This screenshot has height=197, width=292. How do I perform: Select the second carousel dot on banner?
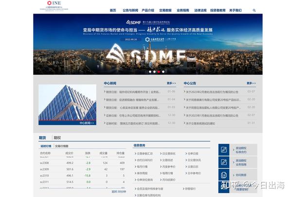pyautogui.click(x=154, y=72)
